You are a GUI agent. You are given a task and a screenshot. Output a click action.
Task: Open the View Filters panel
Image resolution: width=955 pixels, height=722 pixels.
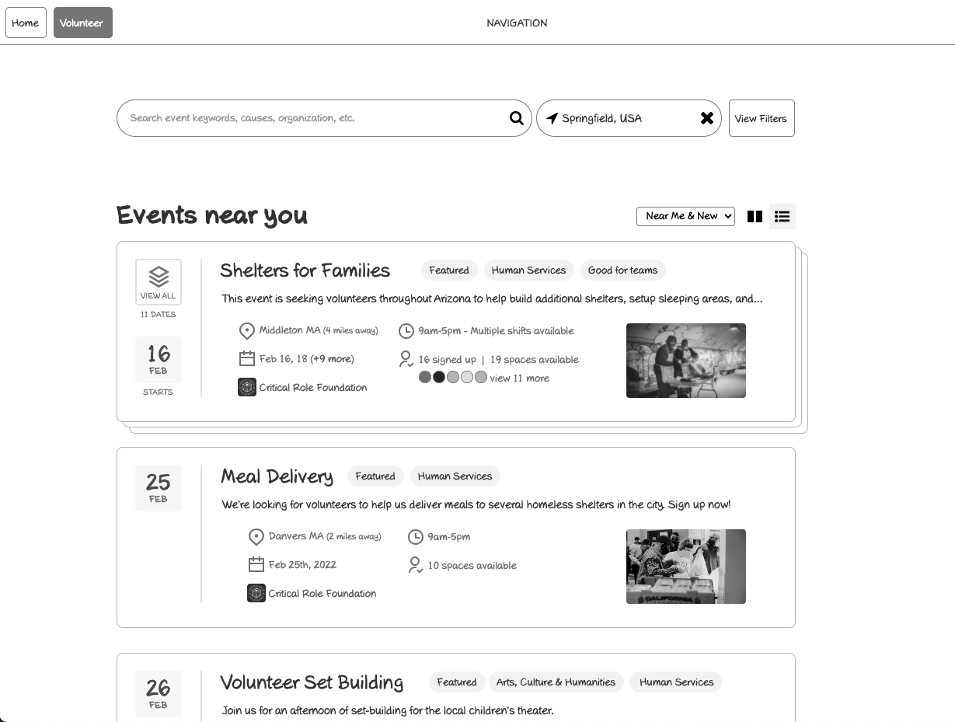(761, 118)
